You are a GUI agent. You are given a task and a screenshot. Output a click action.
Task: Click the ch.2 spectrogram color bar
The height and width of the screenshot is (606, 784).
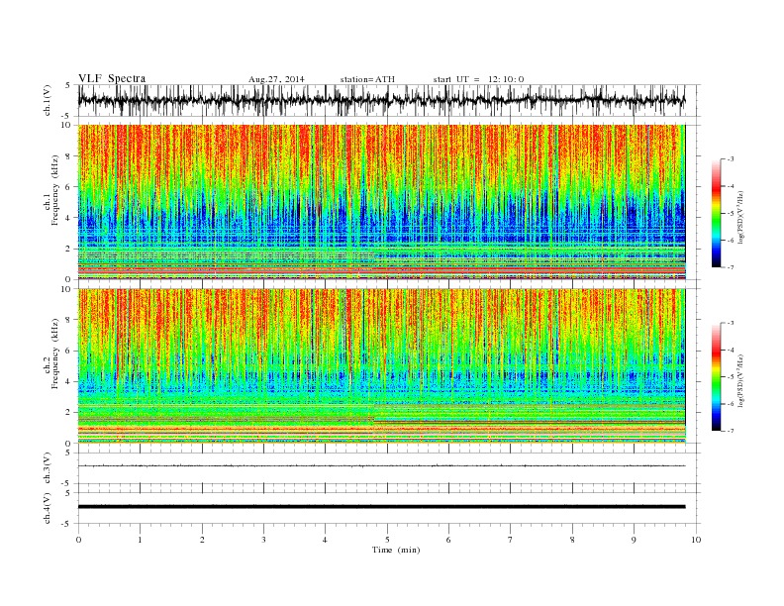[x=716, y=377]
